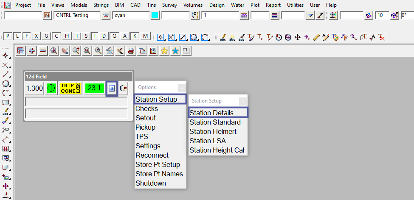The height and width of the screenshot is (200, 414).
Task: Toggle the P snap button
Action: tap(8, 36)
